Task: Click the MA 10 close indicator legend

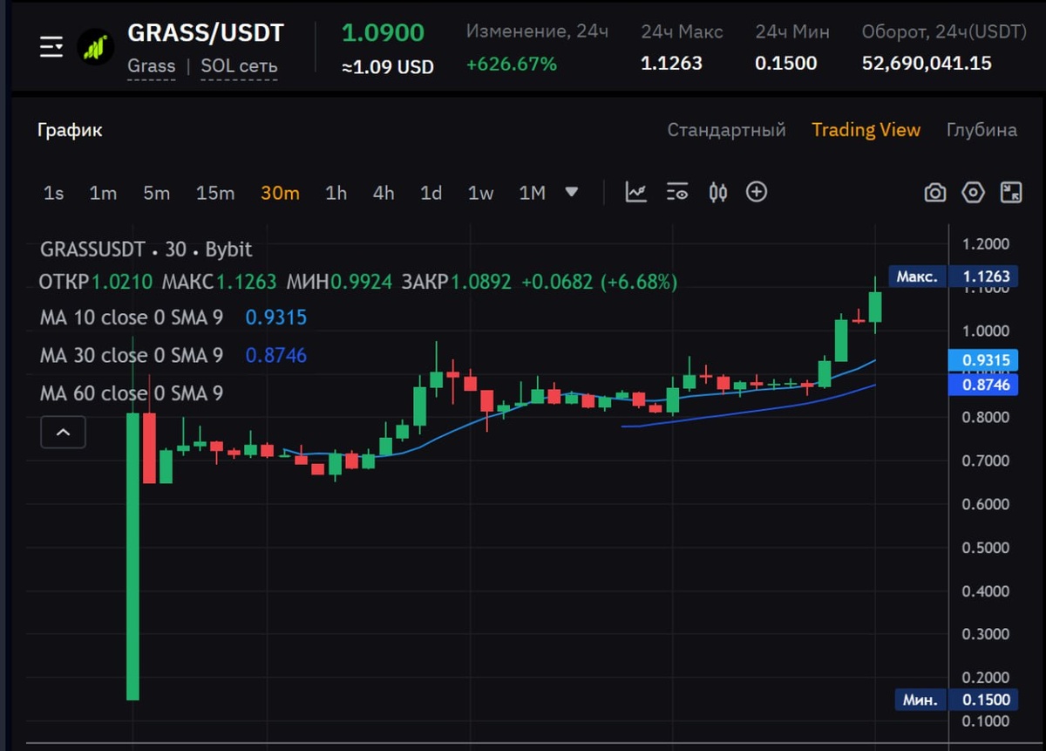Action: [131, 317]
